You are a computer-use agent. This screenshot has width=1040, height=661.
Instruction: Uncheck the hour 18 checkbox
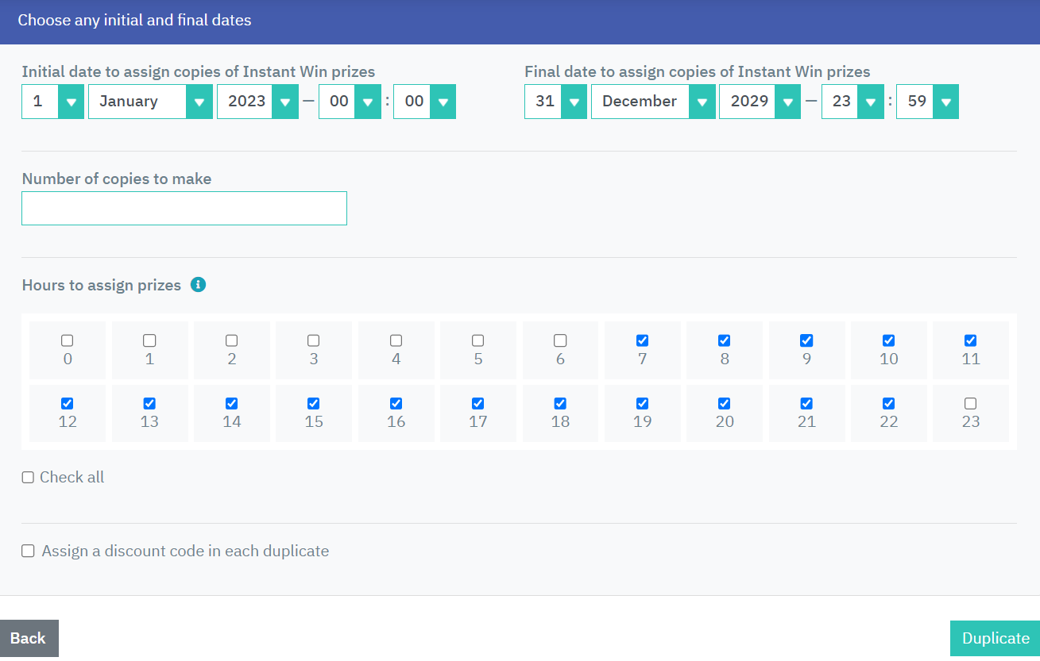[x=560, y=403]
